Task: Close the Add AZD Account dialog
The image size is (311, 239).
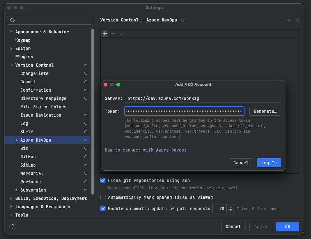Action: [105, 85]
